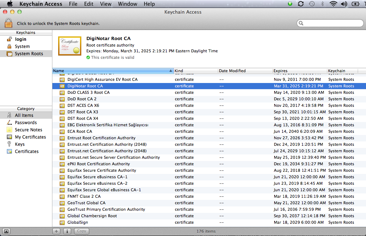
Task: Open the Help menu
Action: [149, 4]
